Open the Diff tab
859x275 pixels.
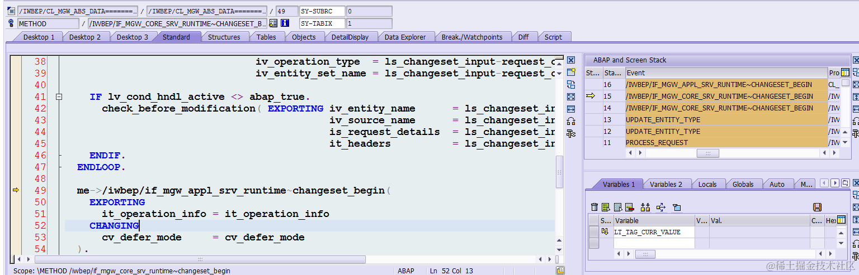[523, 37]
